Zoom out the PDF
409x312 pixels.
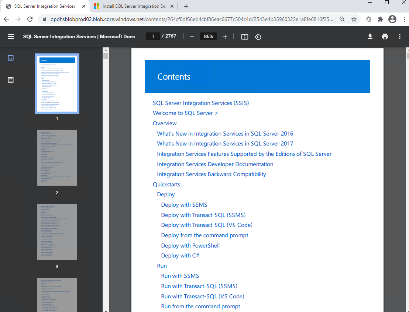click(x=192, y=37)
